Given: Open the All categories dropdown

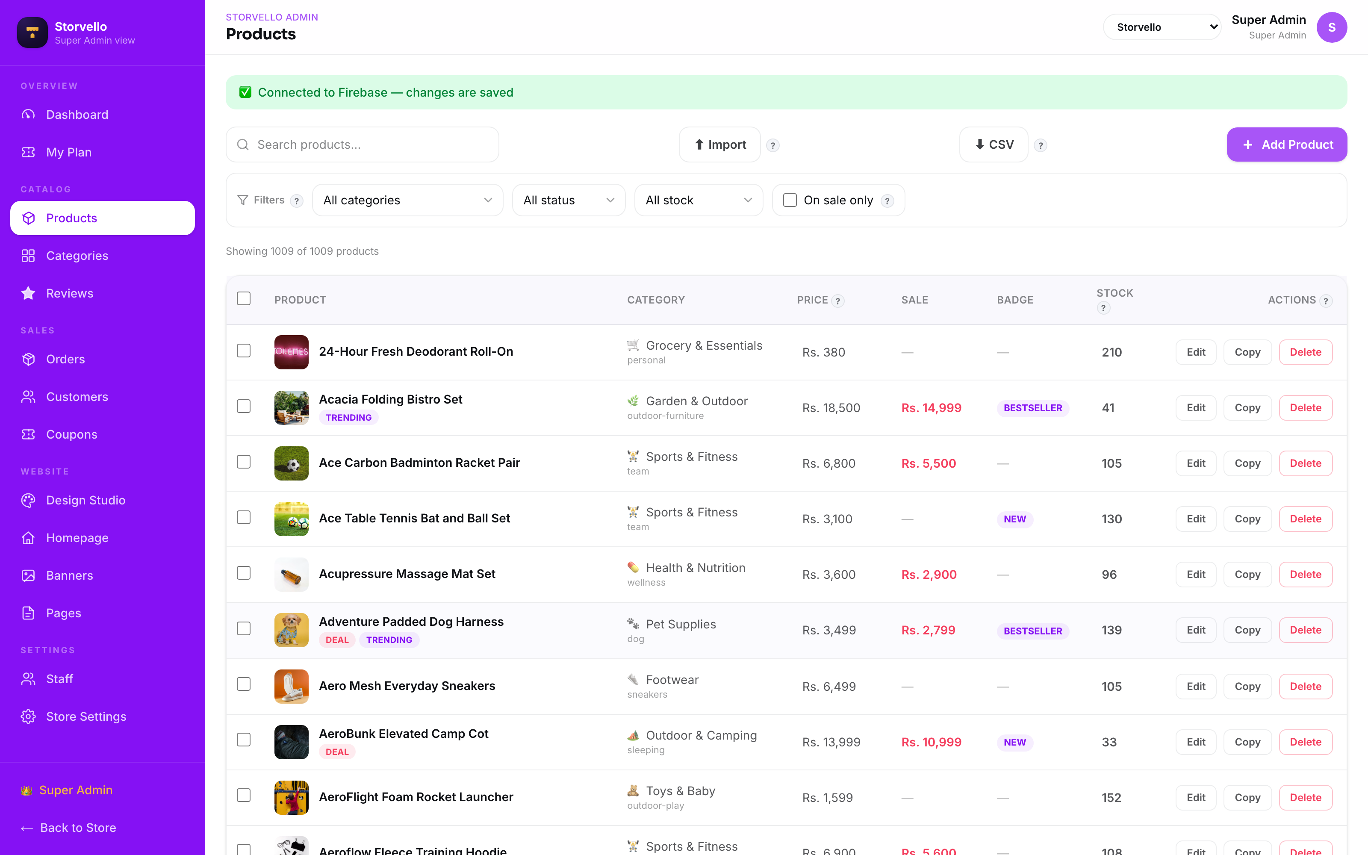Looking at the screenshot, I should pos(407,200).
